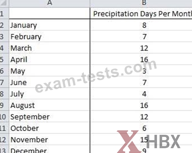Select row 5 header

[x=4, y=59]
